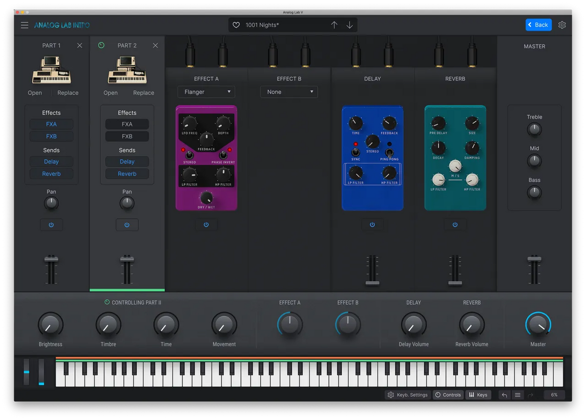This screenshot has height=420, width=586.
Task: Open the plugin settings gear top-right
Action: point(562,24)
